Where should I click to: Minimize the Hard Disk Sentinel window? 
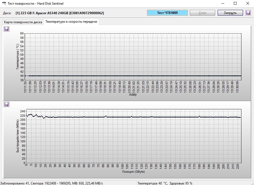pos(223,3)
